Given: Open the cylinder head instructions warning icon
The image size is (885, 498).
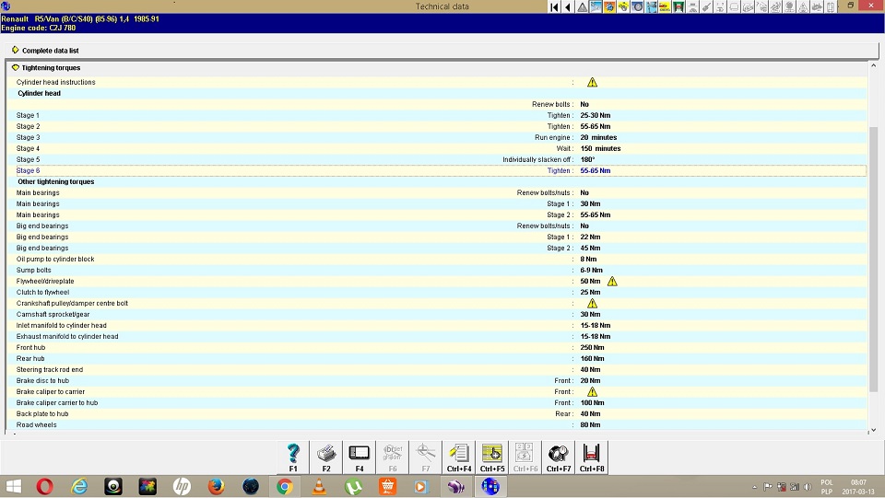Looking at the screenshot, I should 592,83.
